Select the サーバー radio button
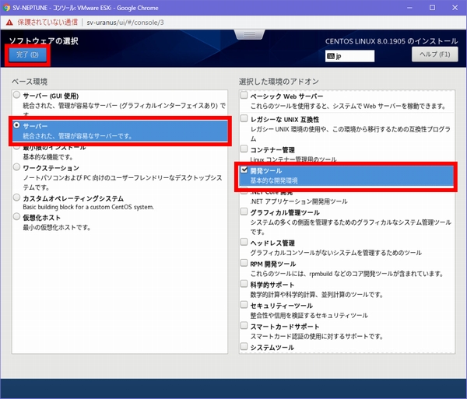Screen dimensions: 467x399 point(16,125)
